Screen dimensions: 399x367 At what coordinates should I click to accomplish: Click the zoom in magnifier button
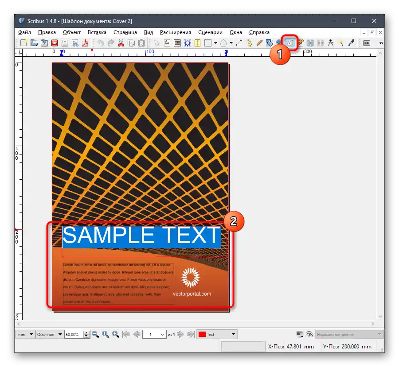pos(116,334)
